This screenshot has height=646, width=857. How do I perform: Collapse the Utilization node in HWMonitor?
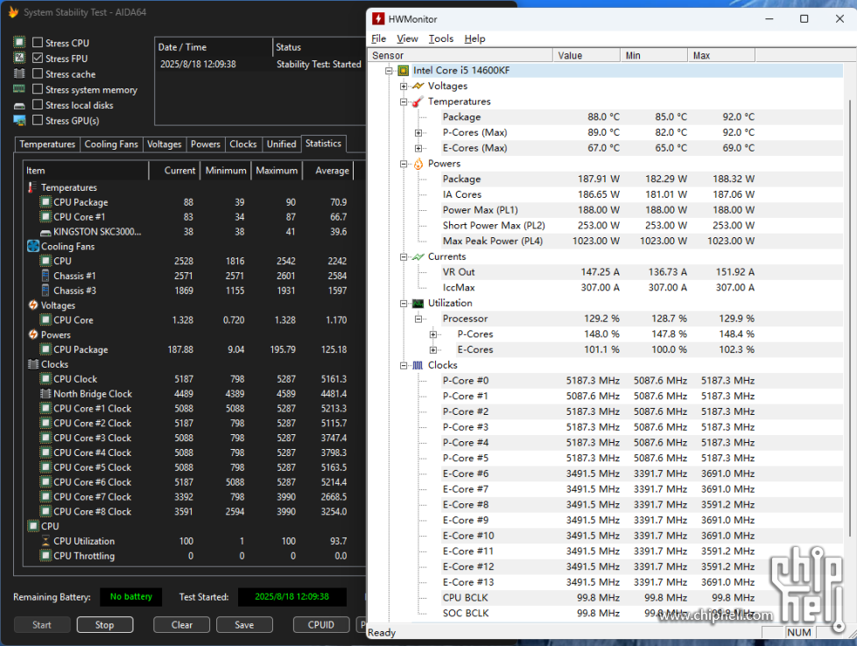point(404,304)
